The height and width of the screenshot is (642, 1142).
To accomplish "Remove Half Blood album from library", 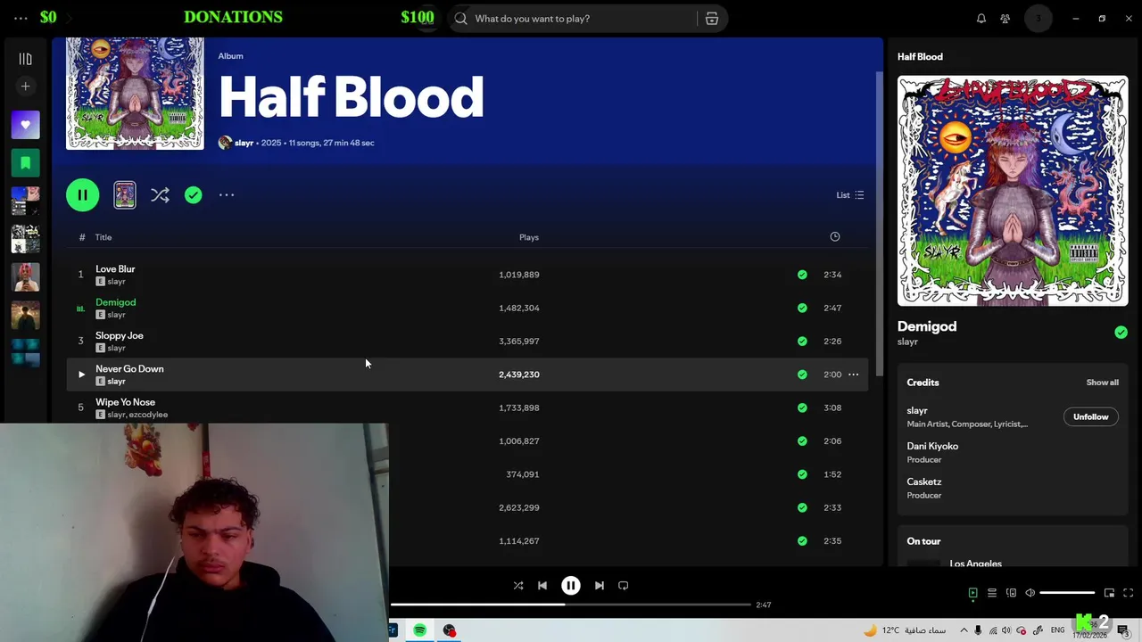I will tap(193, 194).
